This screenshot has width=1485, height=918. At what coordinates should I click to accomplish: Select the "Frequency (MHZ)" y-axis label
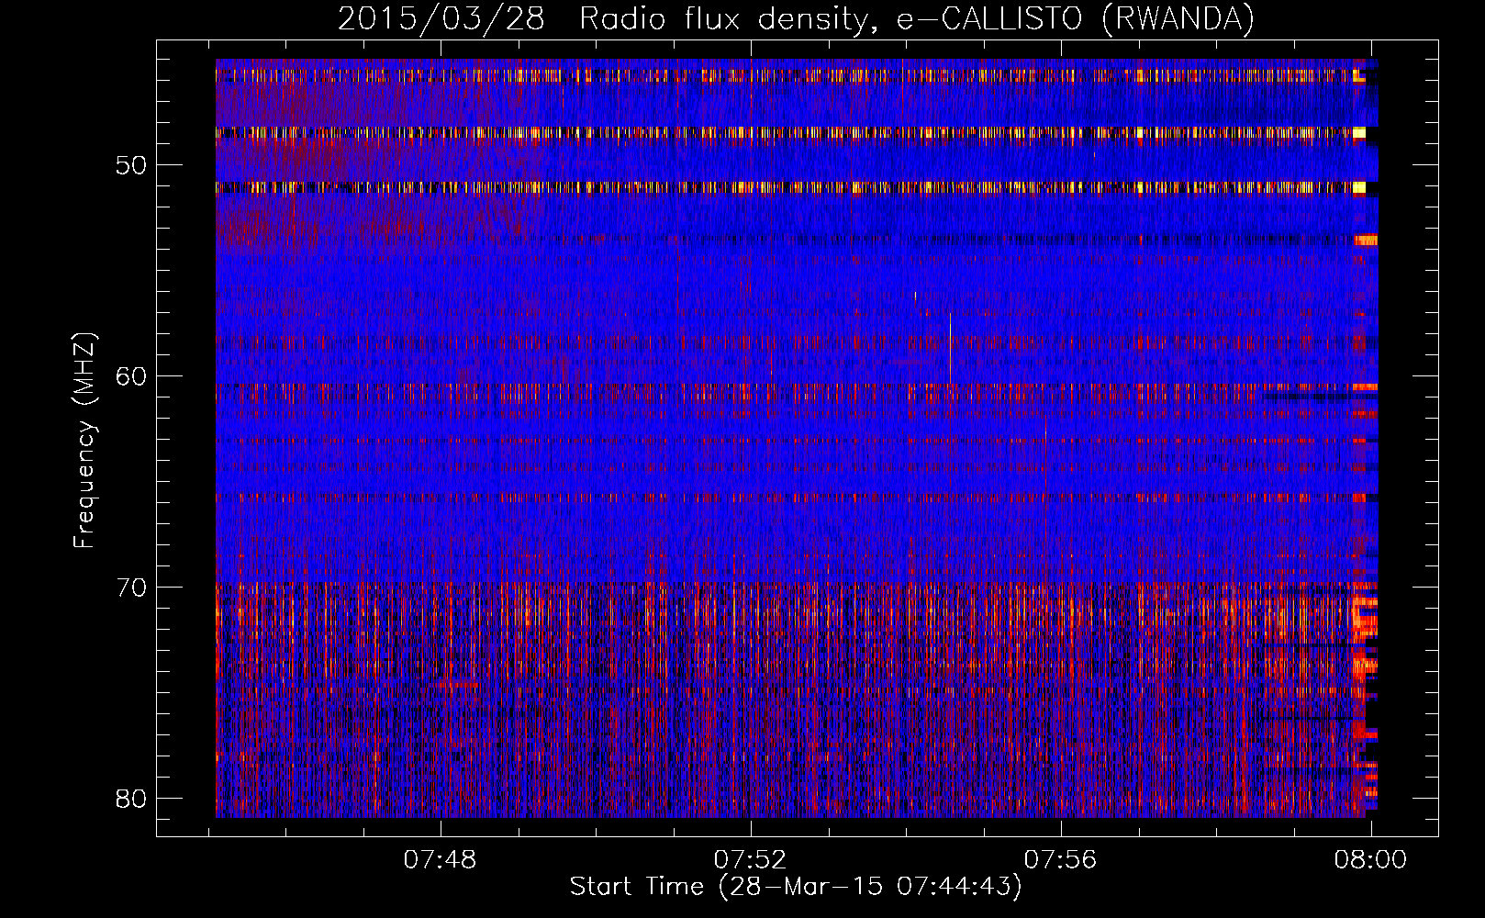coord(84,441)
